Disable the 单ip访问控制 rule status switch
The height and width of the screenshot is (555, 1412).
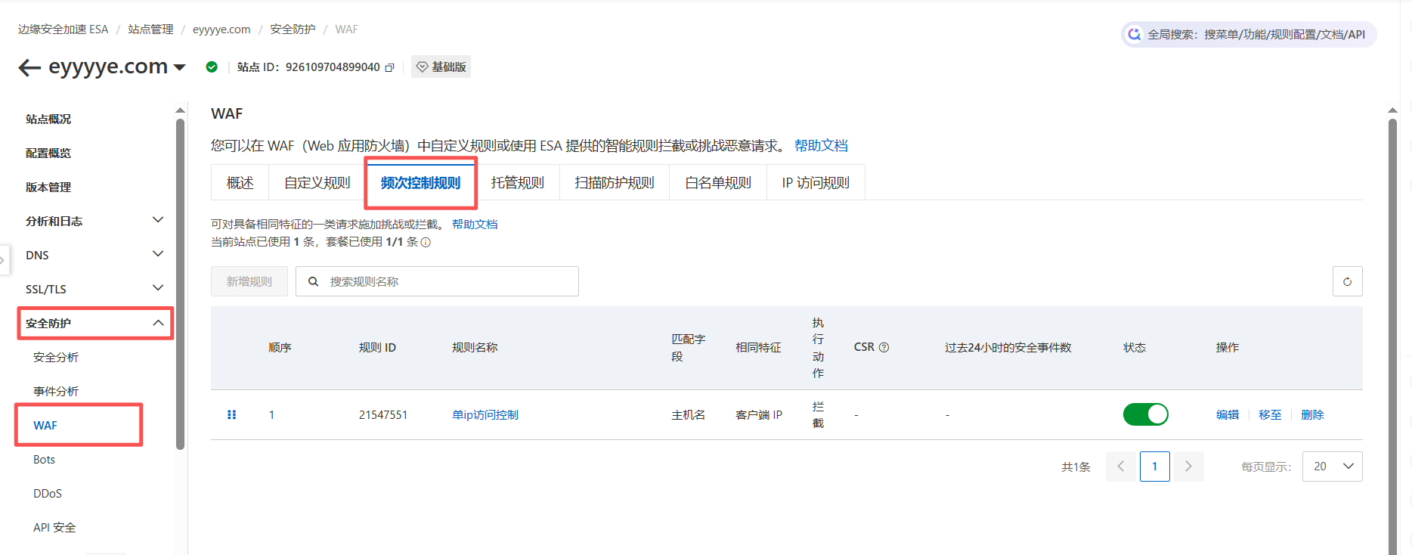[x=1145, y=414]
